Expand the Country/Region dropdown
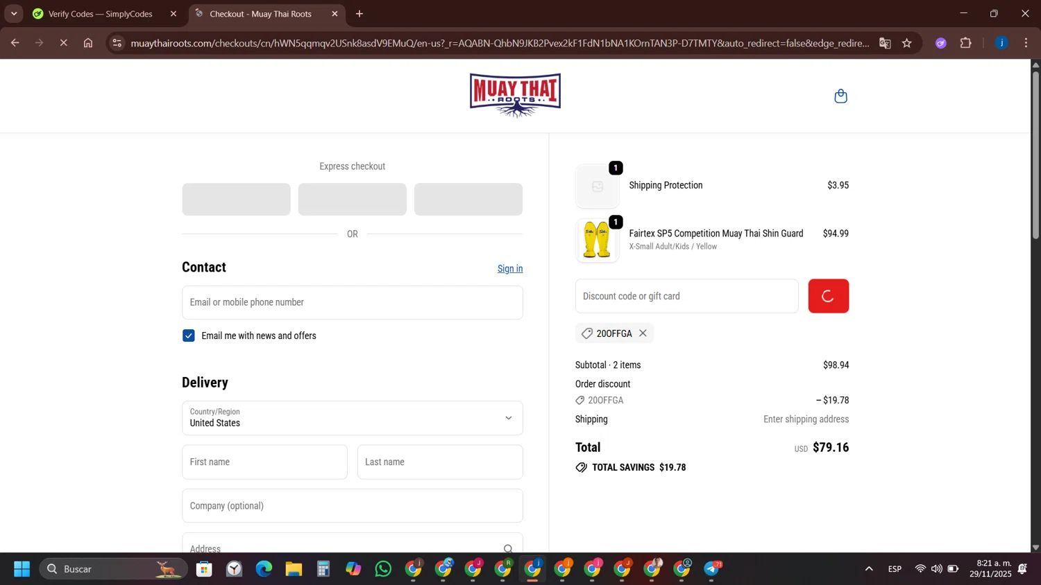This screenshot has width=1041, height=585. 353,418
